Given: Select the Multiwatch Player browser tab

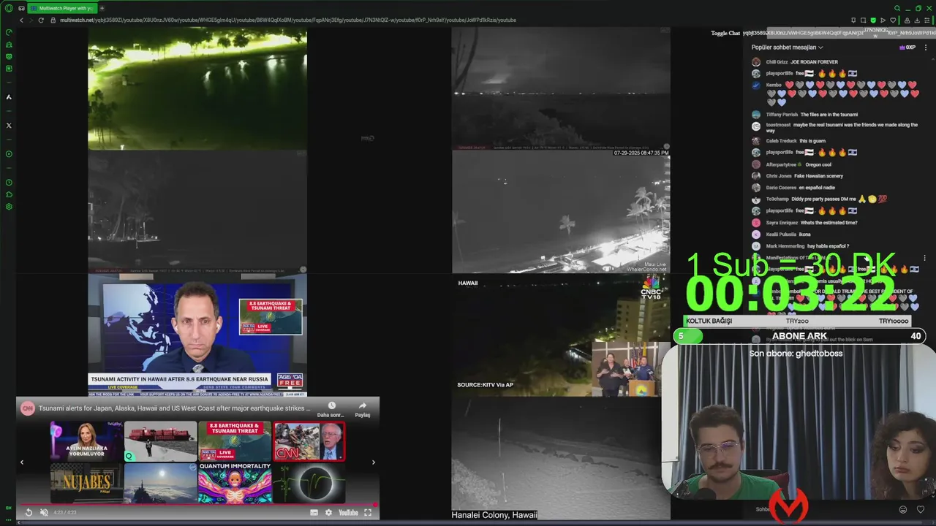Looking at the screenshot, I should [x=61, y=8].
